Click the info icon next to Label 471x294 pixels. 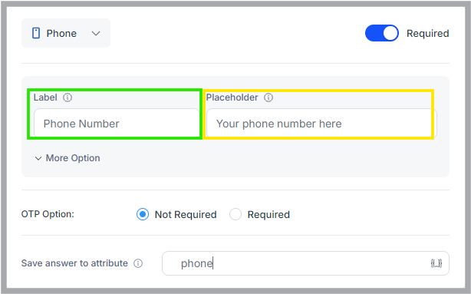click(68, 97)
